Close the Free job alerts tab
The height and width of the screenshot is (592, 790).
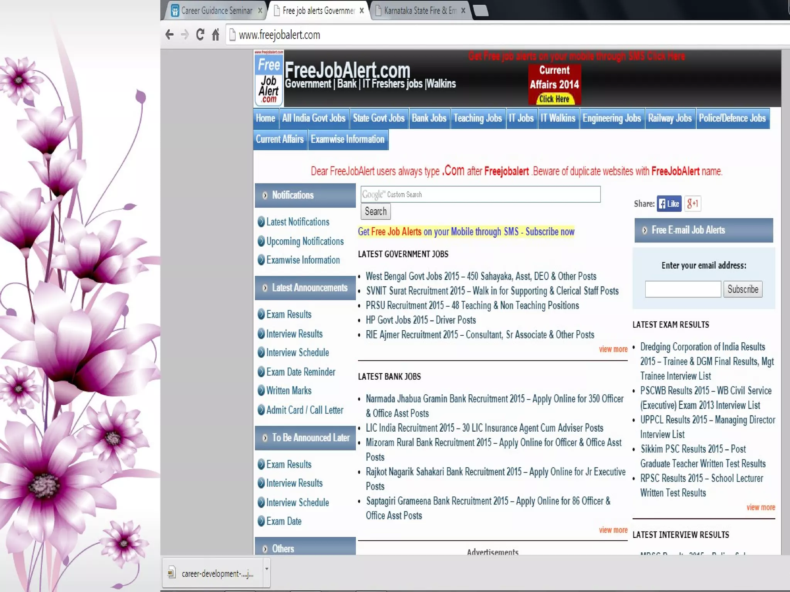[361, 10]
